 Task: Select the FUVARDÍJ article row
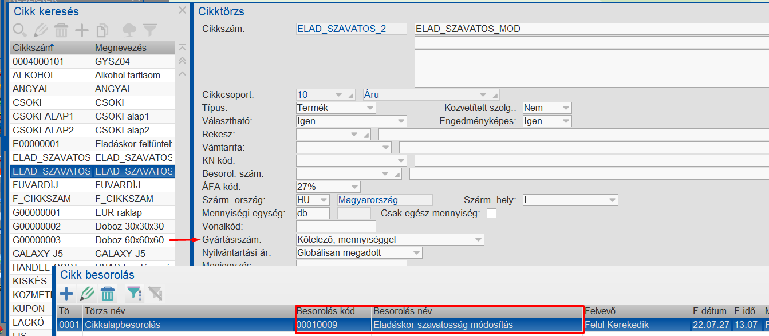[x=93, y=185]
